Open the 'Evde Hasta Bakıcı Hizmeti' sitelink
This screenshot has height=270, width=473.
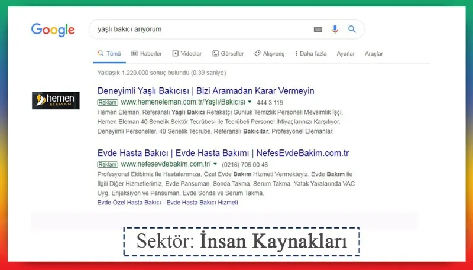click(202, 203)
